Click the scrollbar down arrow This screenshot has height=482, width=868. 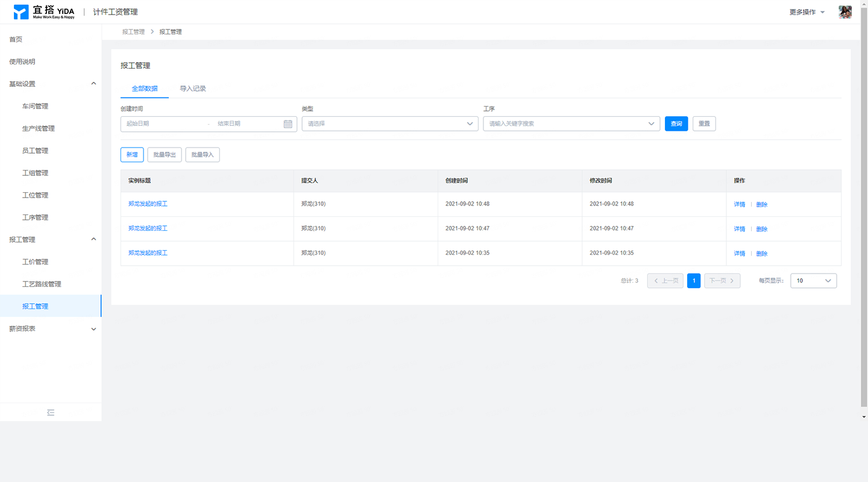tap(864, 417)
